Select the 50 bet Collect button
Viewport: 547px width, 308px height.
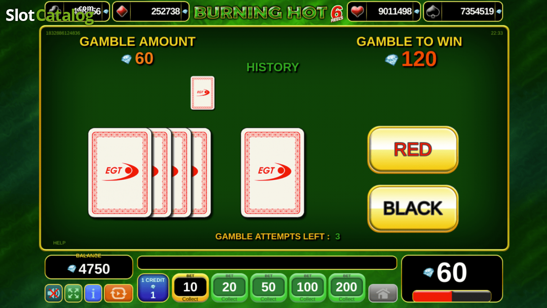tap(268, 287)
